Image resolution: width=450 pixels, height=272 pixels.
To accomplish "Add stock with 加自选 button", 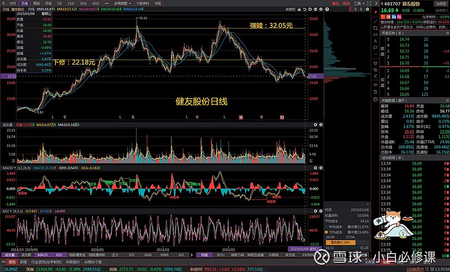I will coord(441,4).
